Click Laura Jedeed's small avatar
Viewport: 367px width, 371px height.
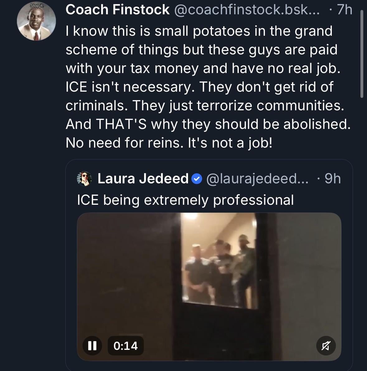coord(84,178)
